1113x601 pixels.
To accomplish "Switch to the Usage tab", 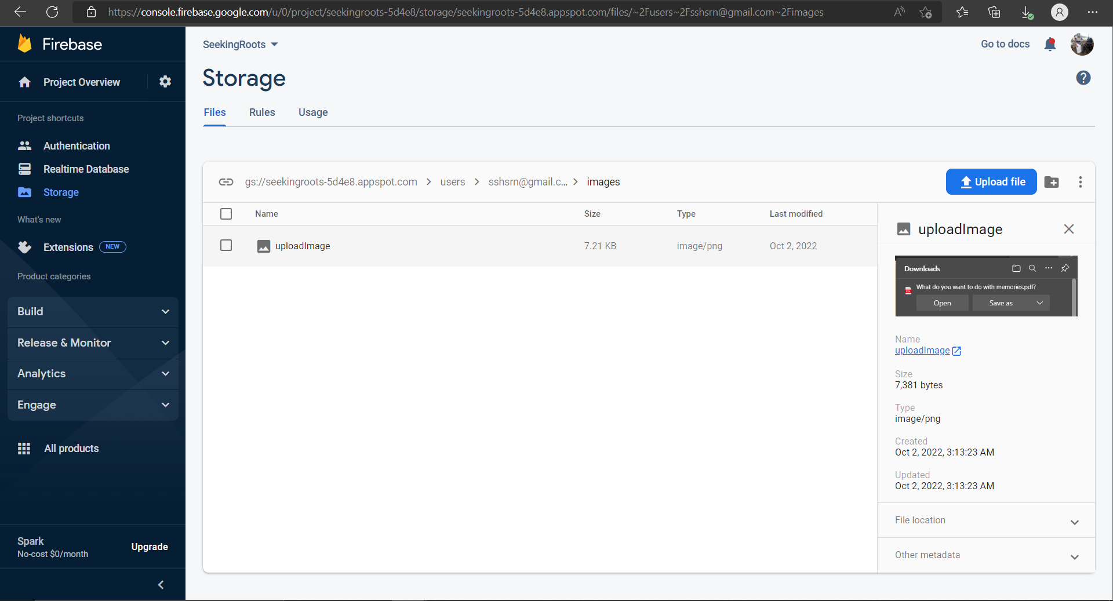I will tap(313, 112).
